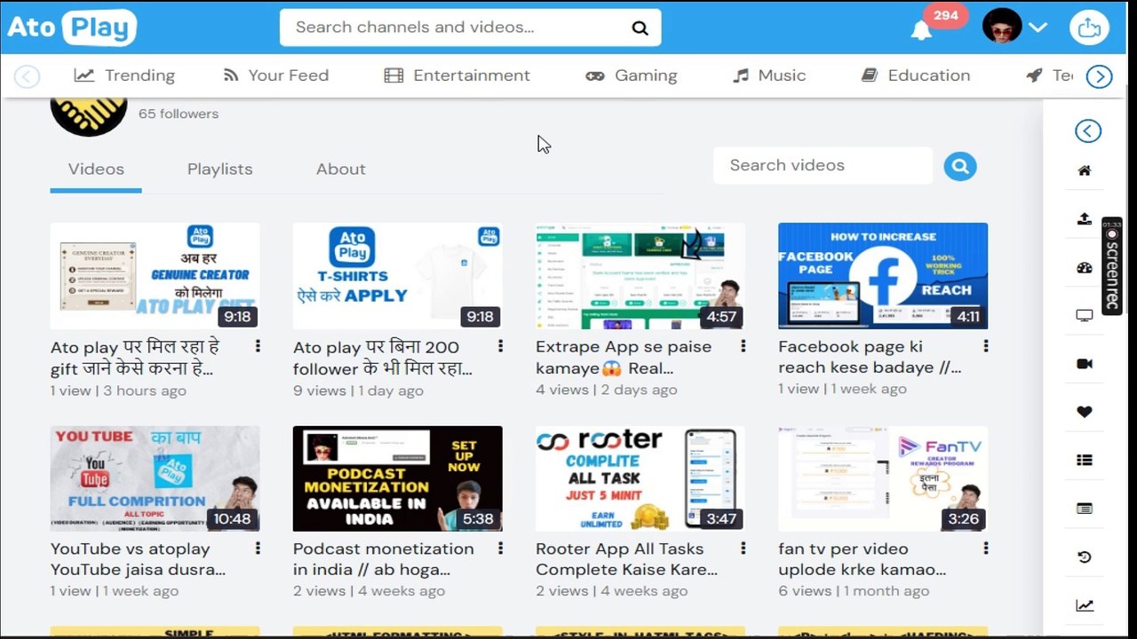Click the bulleted list icon in sidebar
Screen dimensions: 1137x639
[x=1085, y=460]
